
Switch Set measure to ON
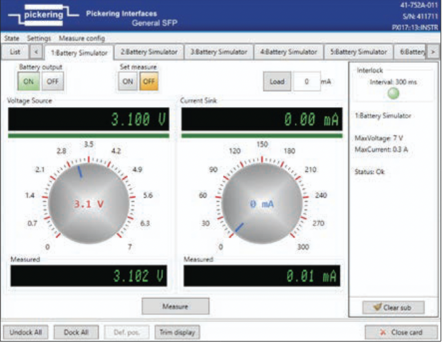tap(127, 82)
